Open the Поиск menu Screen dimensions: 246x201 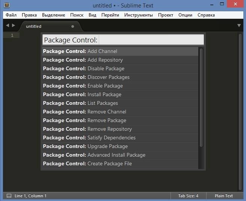(77, 15)
